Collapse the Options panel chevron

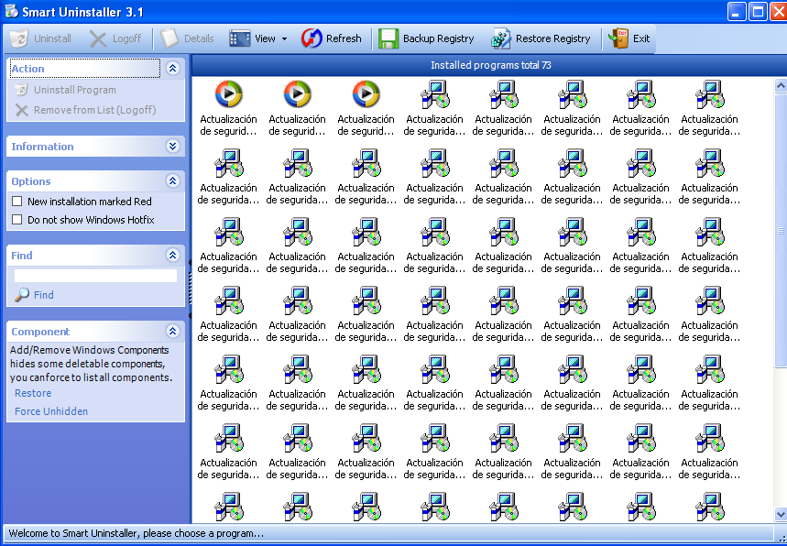(172, 180)
